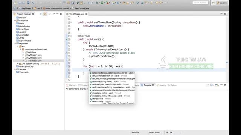The height and width of the screenshot is (135, 241).
Task: Run the program with the green Run button
Action: pos(102,3)
